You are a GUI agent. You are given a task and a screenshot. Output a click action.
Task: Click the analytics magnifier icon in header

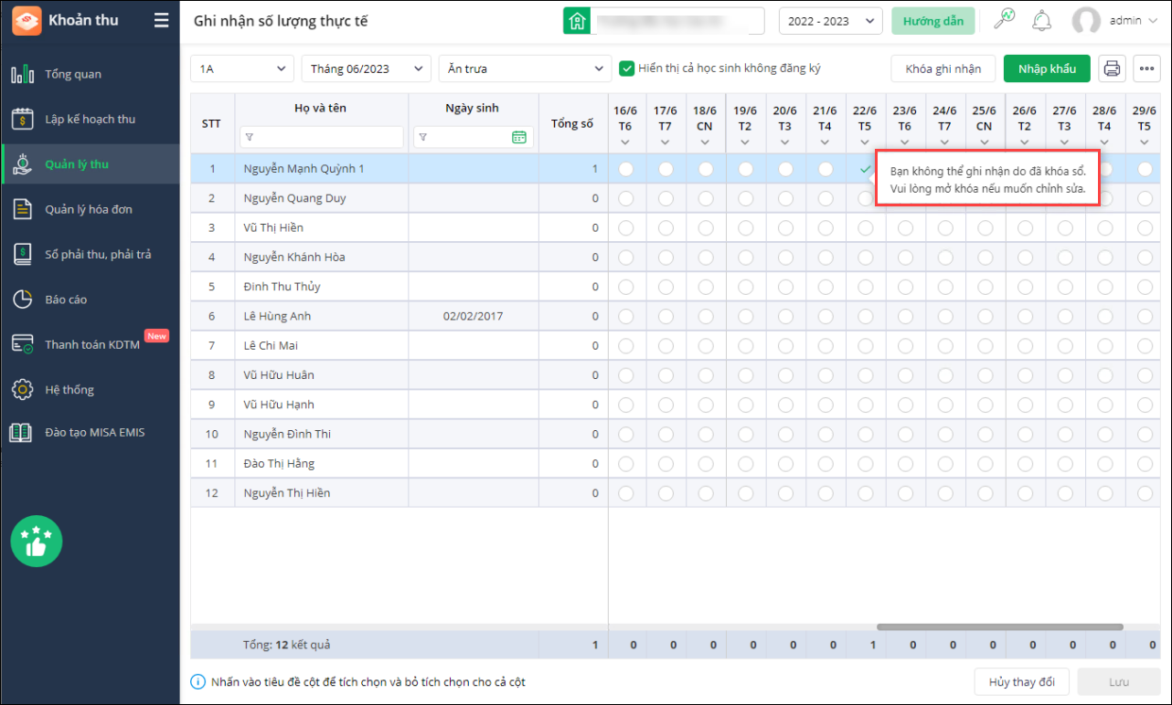pyautogui.click(x=1004, y=20)
